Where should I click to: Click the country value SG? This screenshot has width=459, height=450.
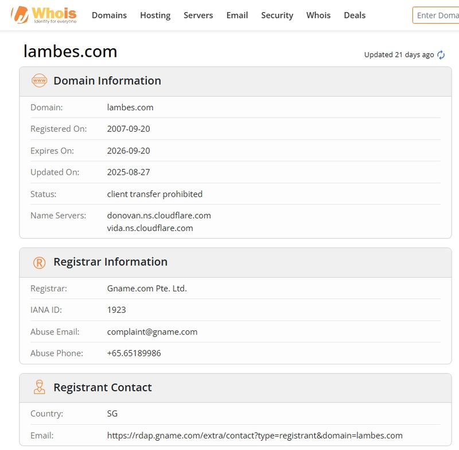112,414
